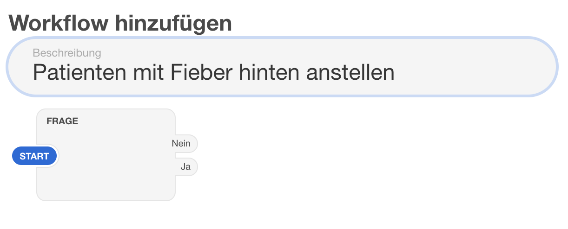The width and height of the screenshot is (568, 229).
Task: Click blank canvas below the Ja connector
Action: 187,204
